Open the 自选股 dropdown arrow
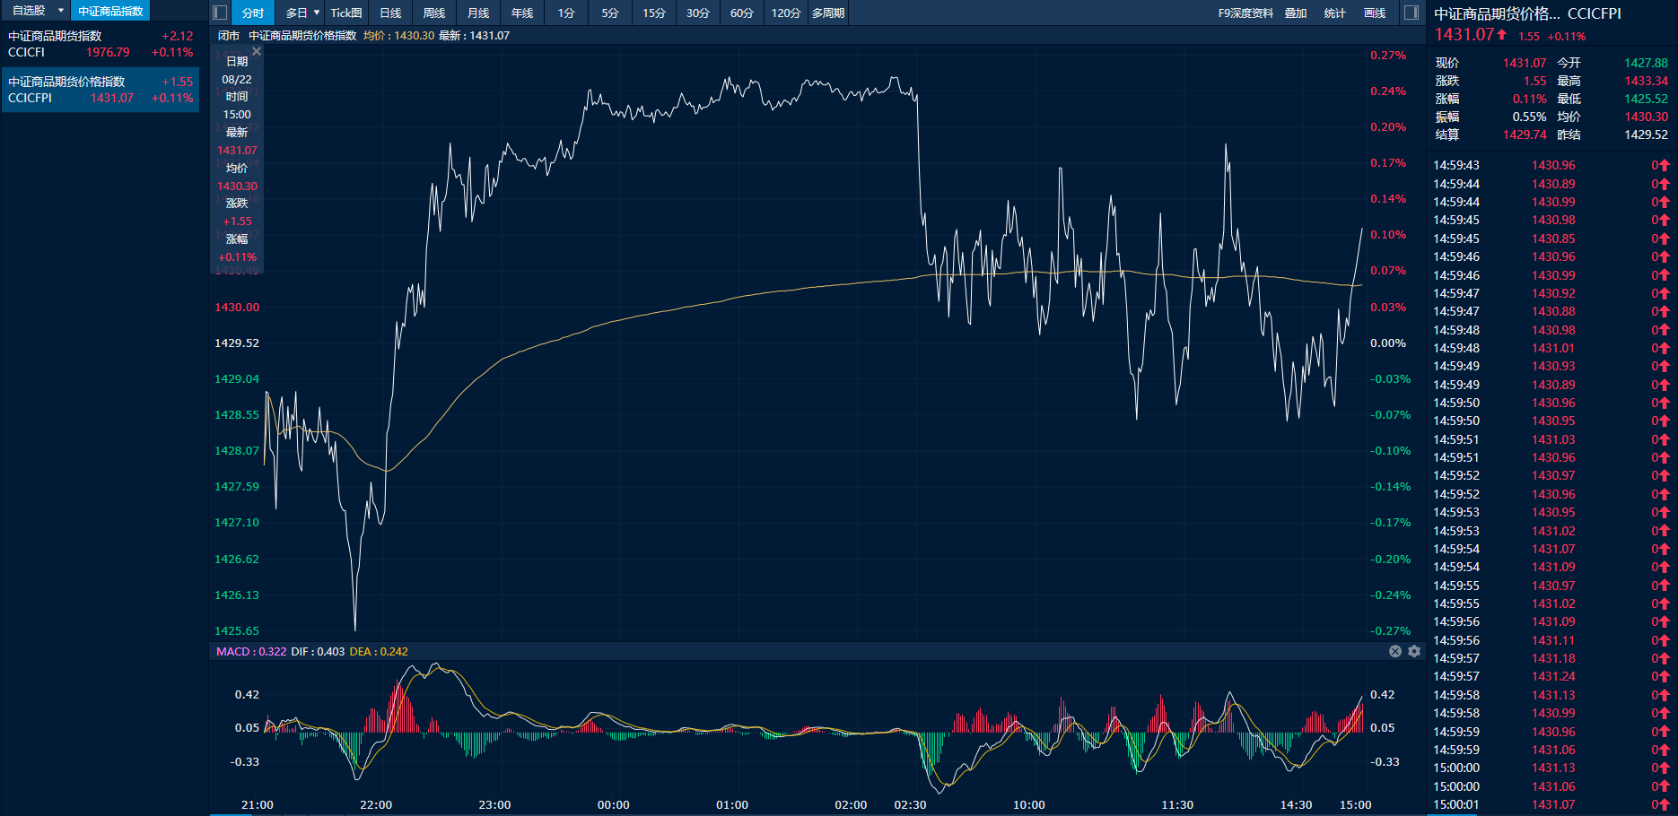The height and width of the screenshot is (816, 1678). coord(61,11)
